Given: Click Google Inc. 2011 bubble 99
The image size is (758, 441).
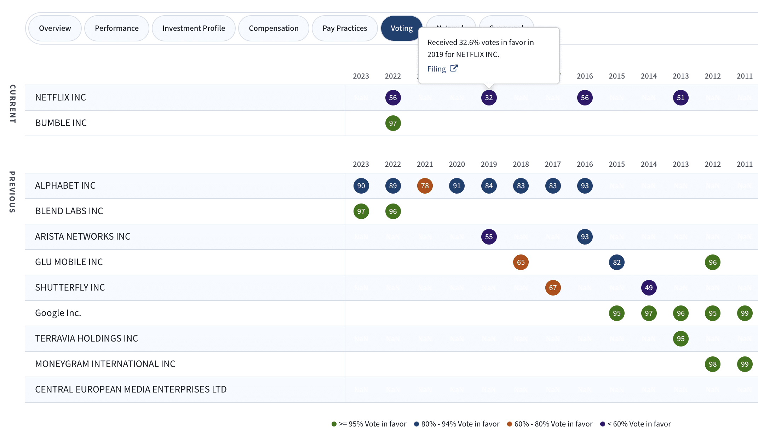Looking at the screenshot, I should click(x=745, y=313).
